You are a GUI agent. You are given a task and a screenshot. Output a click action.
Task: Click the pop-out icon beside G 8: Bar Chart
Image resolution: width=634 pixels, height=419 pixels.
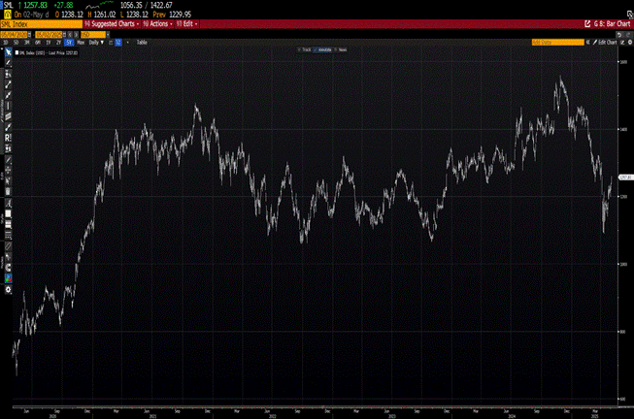pos(587,24)
